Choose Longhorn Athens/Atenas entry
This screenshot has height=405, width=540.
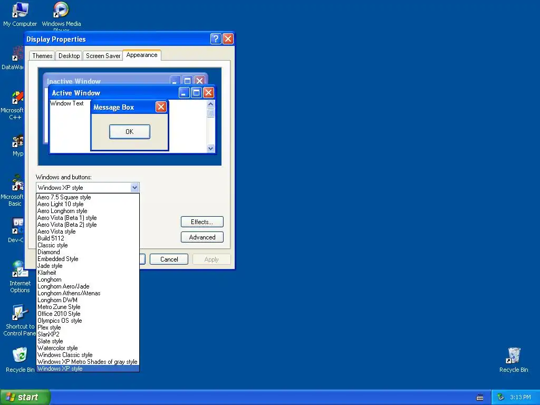[88, 293]
